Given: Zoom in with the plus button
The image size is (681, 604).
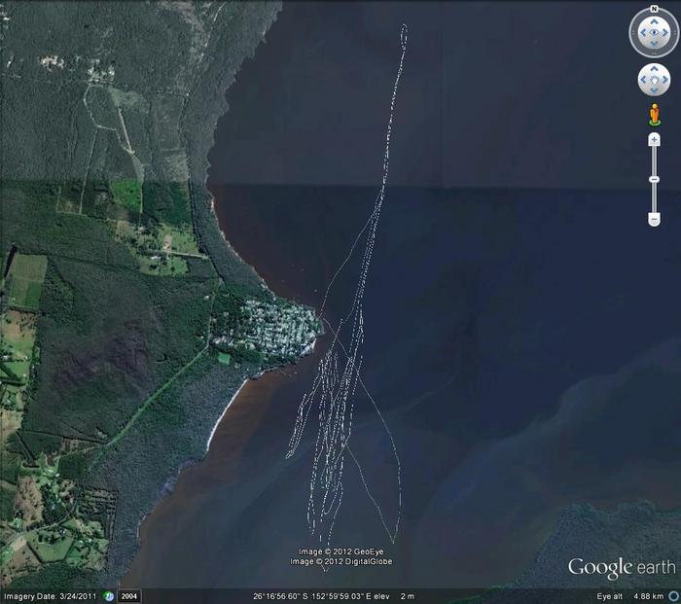Looking at the screenshot, I should point(655,140).
